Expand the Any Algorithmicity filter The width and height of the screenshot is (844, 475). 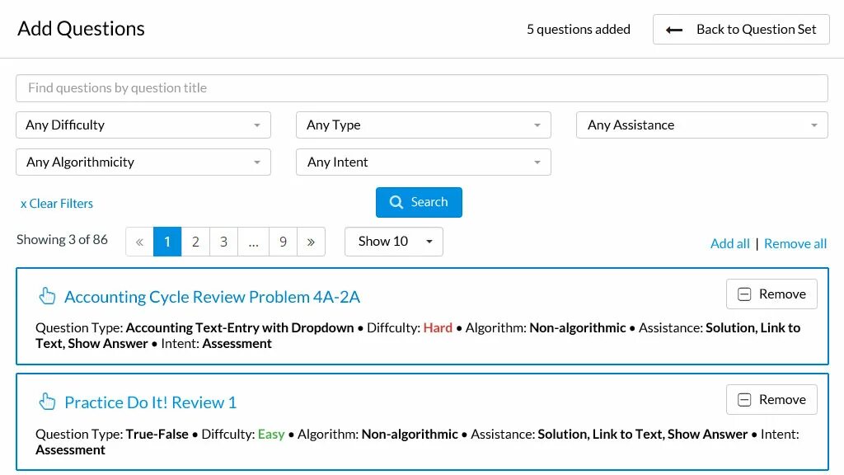(x=143, y=162)
